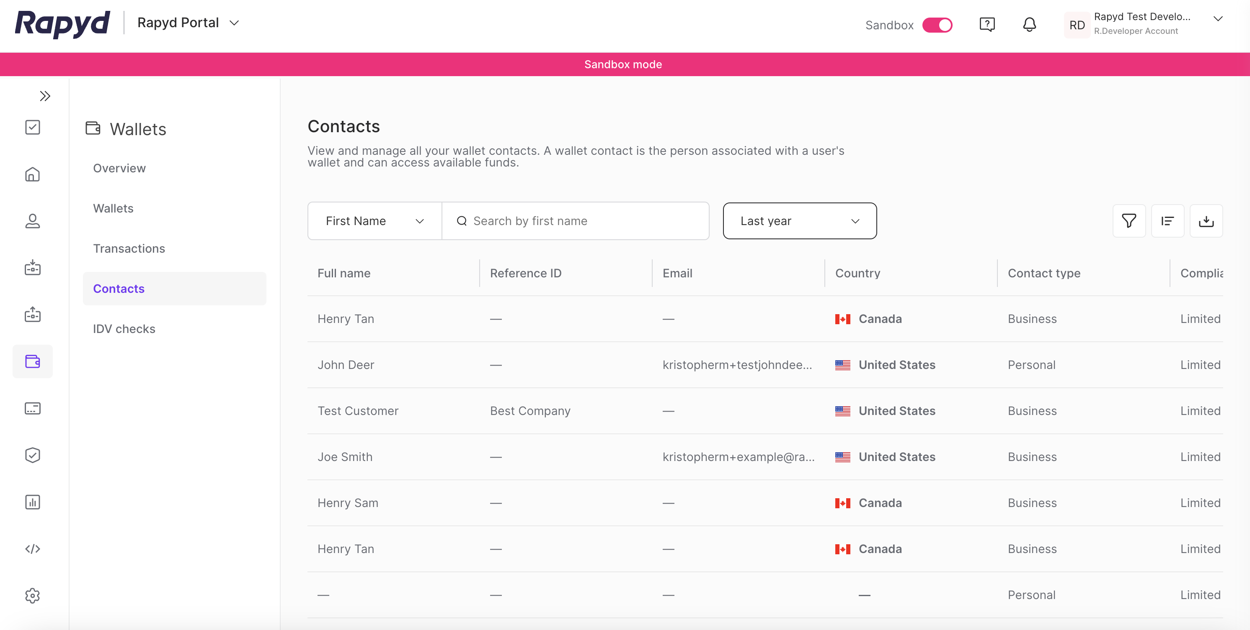Screen dimensions: 1250x630
Task: Open the developers code icon
Action: pyautogui.click(x=33, y=548)
